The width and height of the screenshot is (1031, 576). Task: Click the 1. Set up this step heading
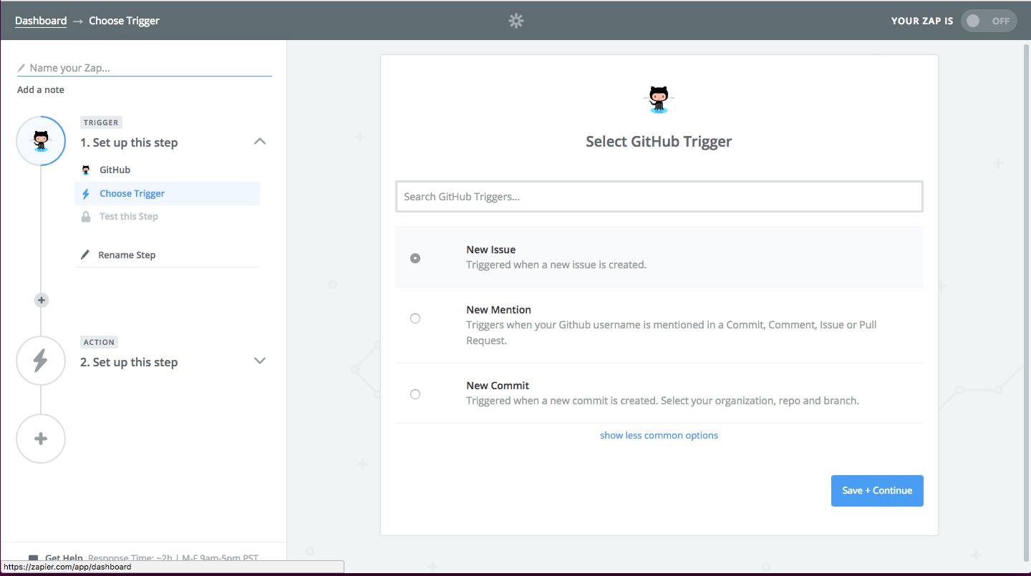[x=129, y=142]
